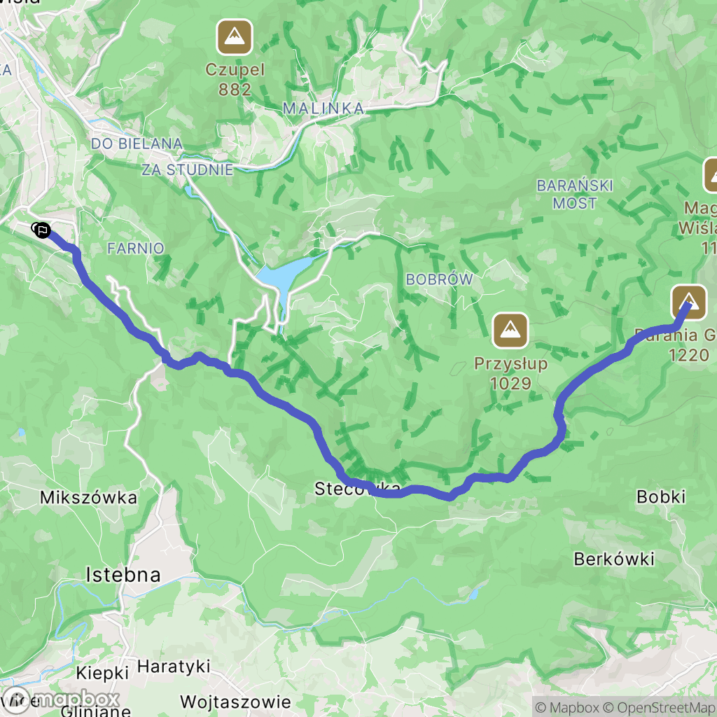
Task: Click the Farnio area label
Action: pos(136,249)
